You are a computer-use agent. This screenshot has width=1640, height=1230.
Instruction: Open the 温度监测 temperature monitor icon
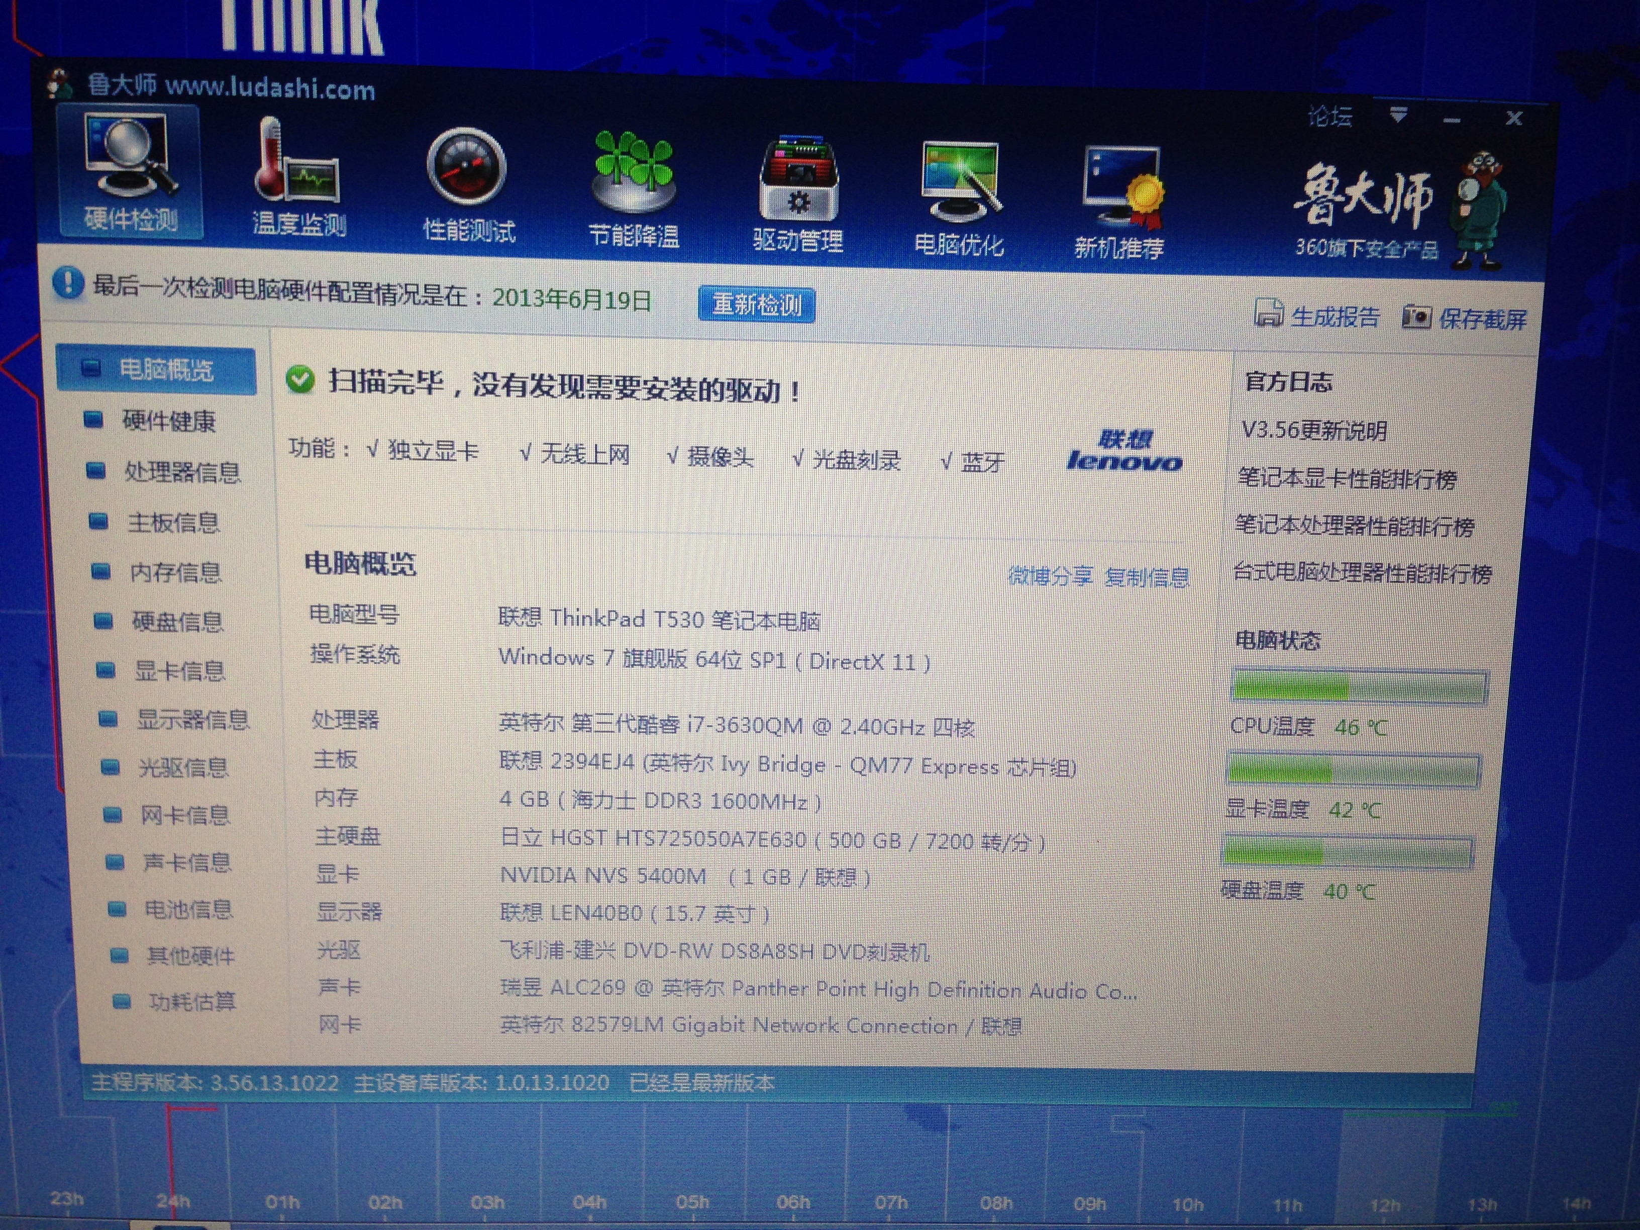click(x=298, y=176)
